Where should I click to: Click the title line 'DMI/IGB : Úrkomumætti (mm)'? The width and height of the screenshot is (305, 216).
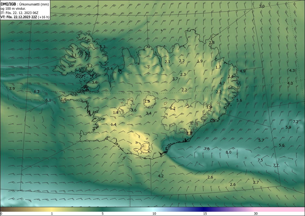pyautogui.click(x=25, y=4)
